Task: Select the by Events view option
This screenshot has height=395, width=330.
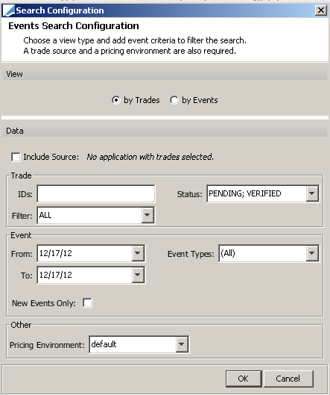Action: pos(174,100)
